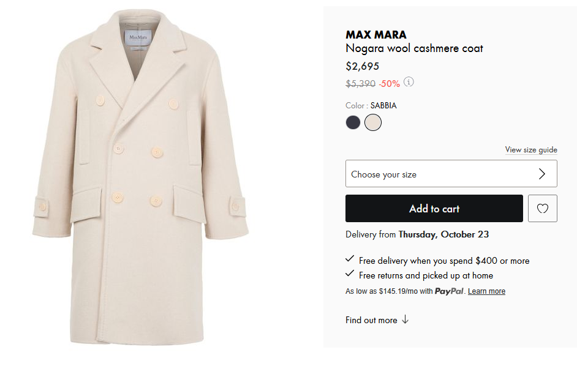The height and width of the screenshot is (366, 577).
Task: Click the Max Mara label inside the coat collar
Action: [137, 38]
